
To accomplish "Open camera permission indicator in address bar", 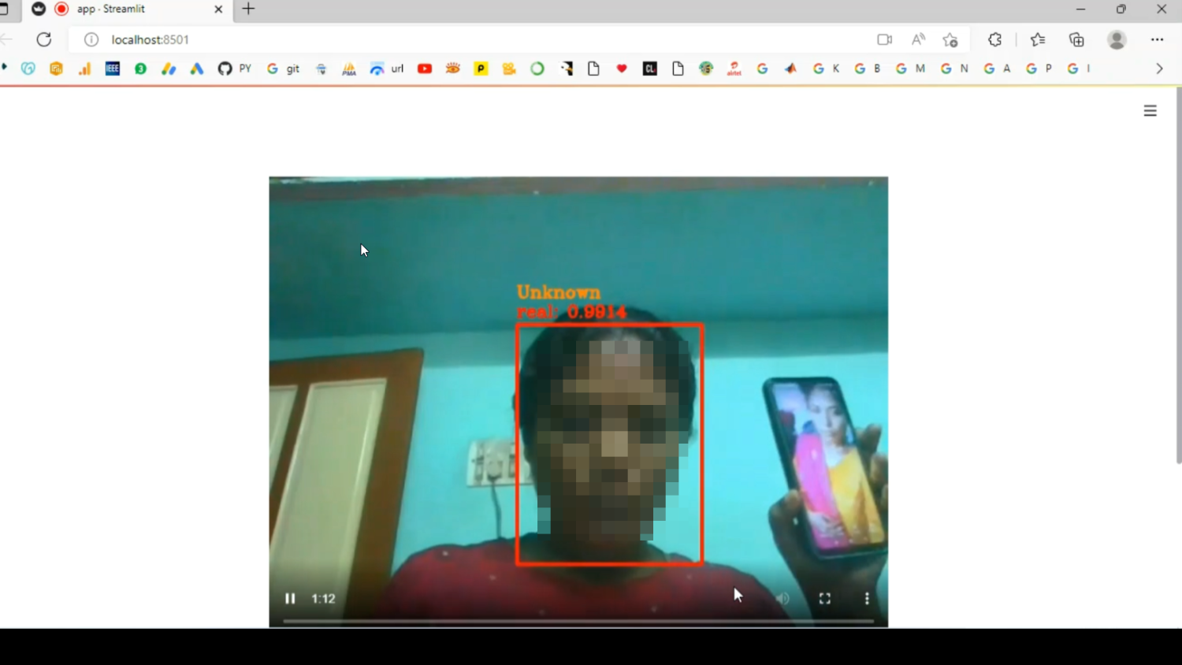I will click(x=885, y=39).
